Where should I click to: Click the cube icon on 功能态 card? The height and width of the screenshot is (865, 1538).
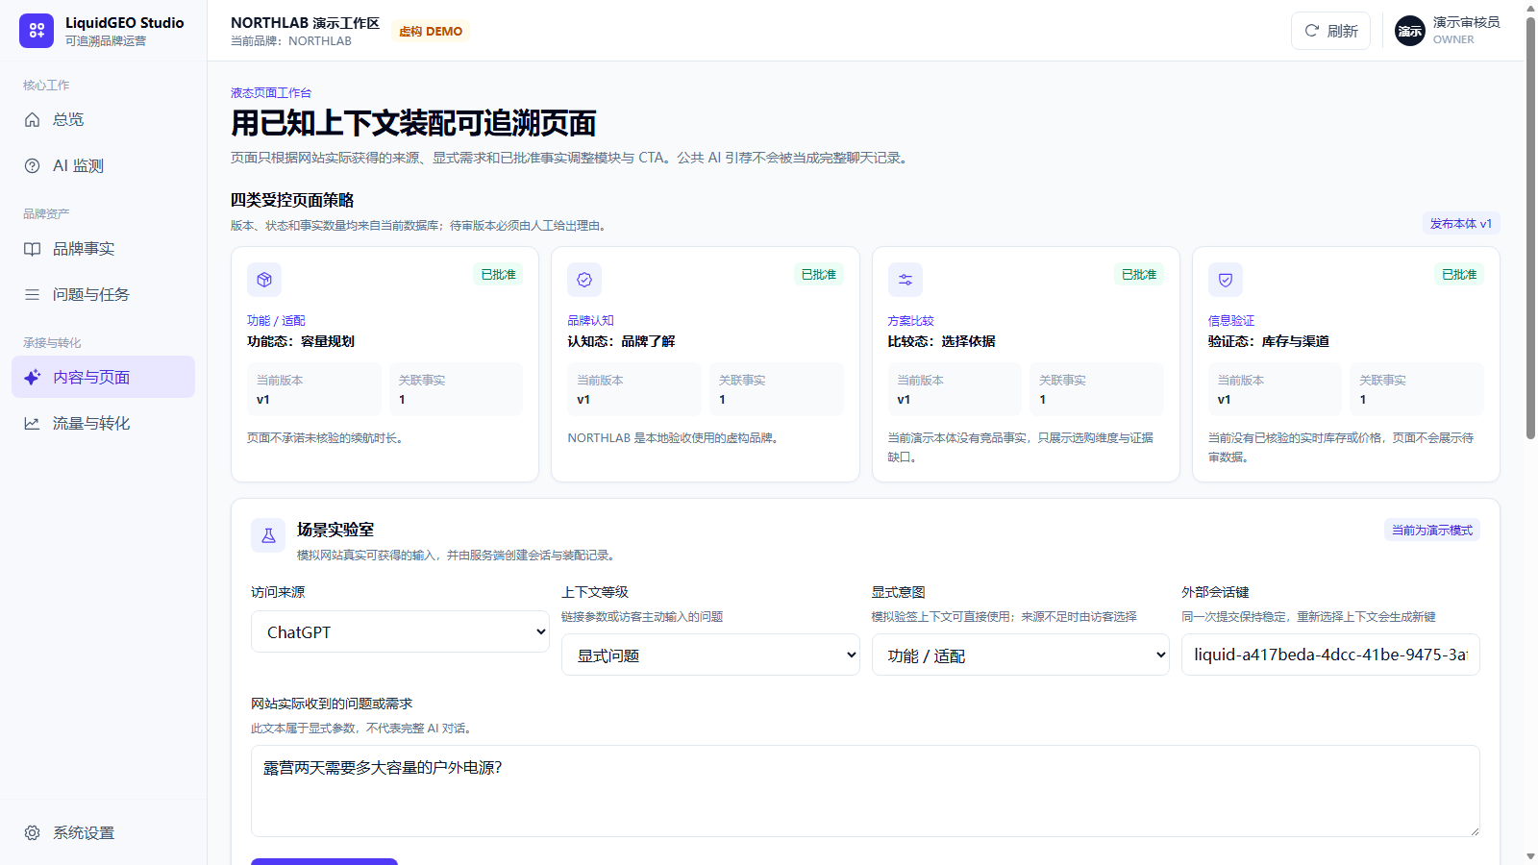pyautogui.click(x=264, y=280)
